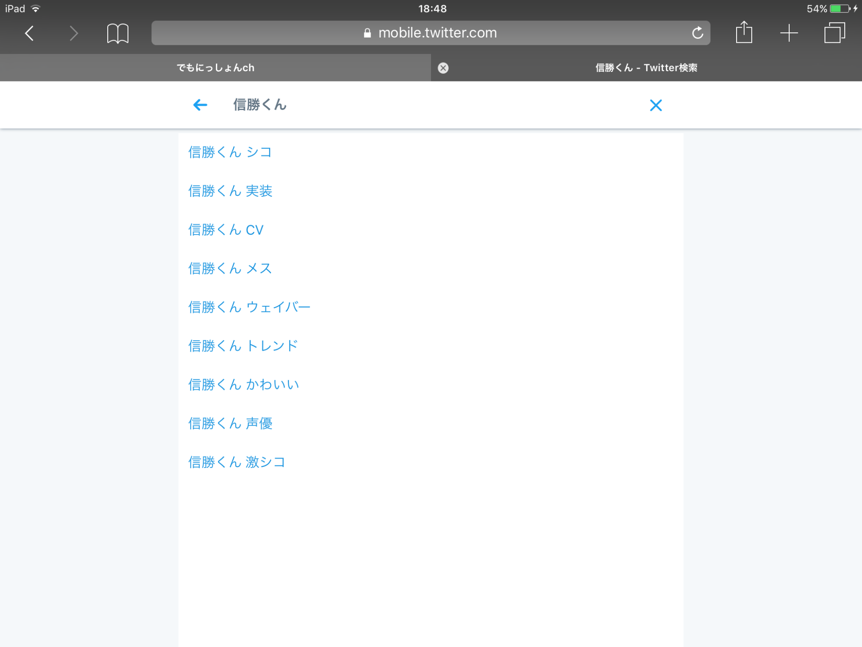The image size is (862, 647).
Task: Open the Safari bookmarks book icon
Action: click(x=118, y=33)
